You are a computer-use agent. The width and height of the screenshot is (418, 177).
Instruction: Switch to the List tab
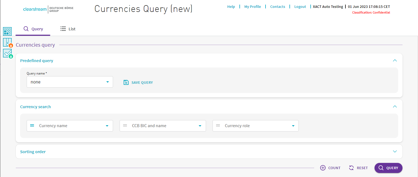click(x=68, y=29)
